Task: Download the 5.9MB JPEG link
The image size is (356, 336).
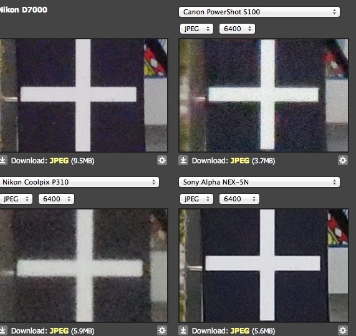Action: [59, 331]
